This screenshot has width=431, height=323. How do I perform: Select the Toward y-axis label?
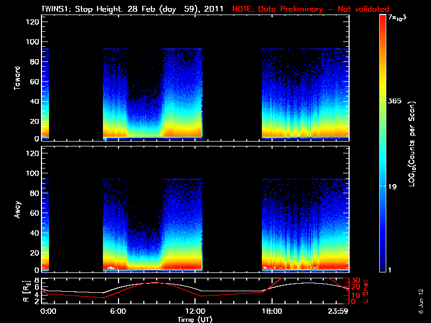click(x=18, y=79)
